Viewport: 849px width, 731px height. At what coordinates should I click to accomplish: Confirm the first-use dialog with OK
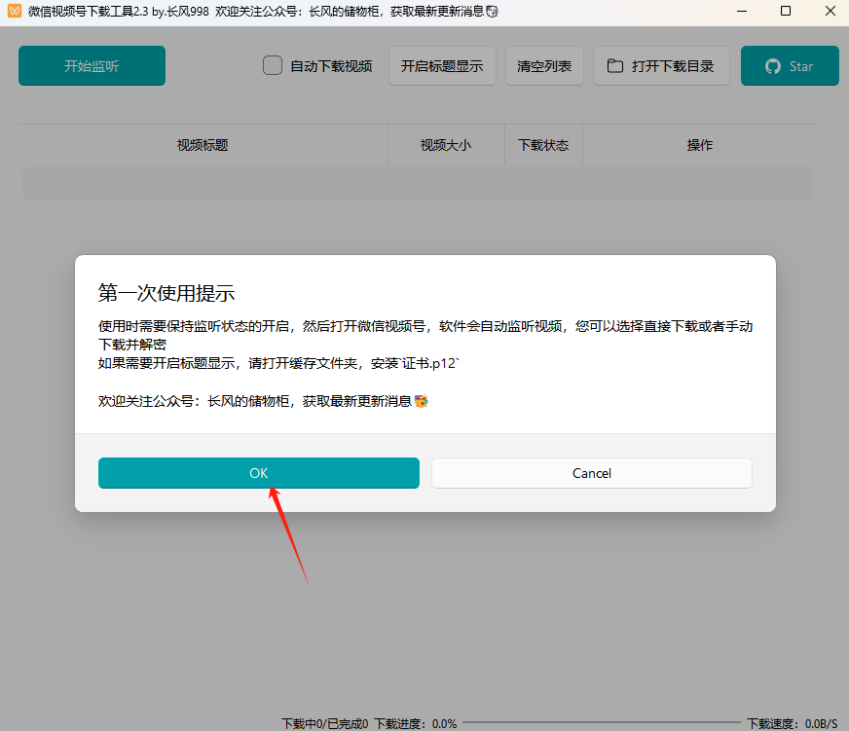(258, 473)
